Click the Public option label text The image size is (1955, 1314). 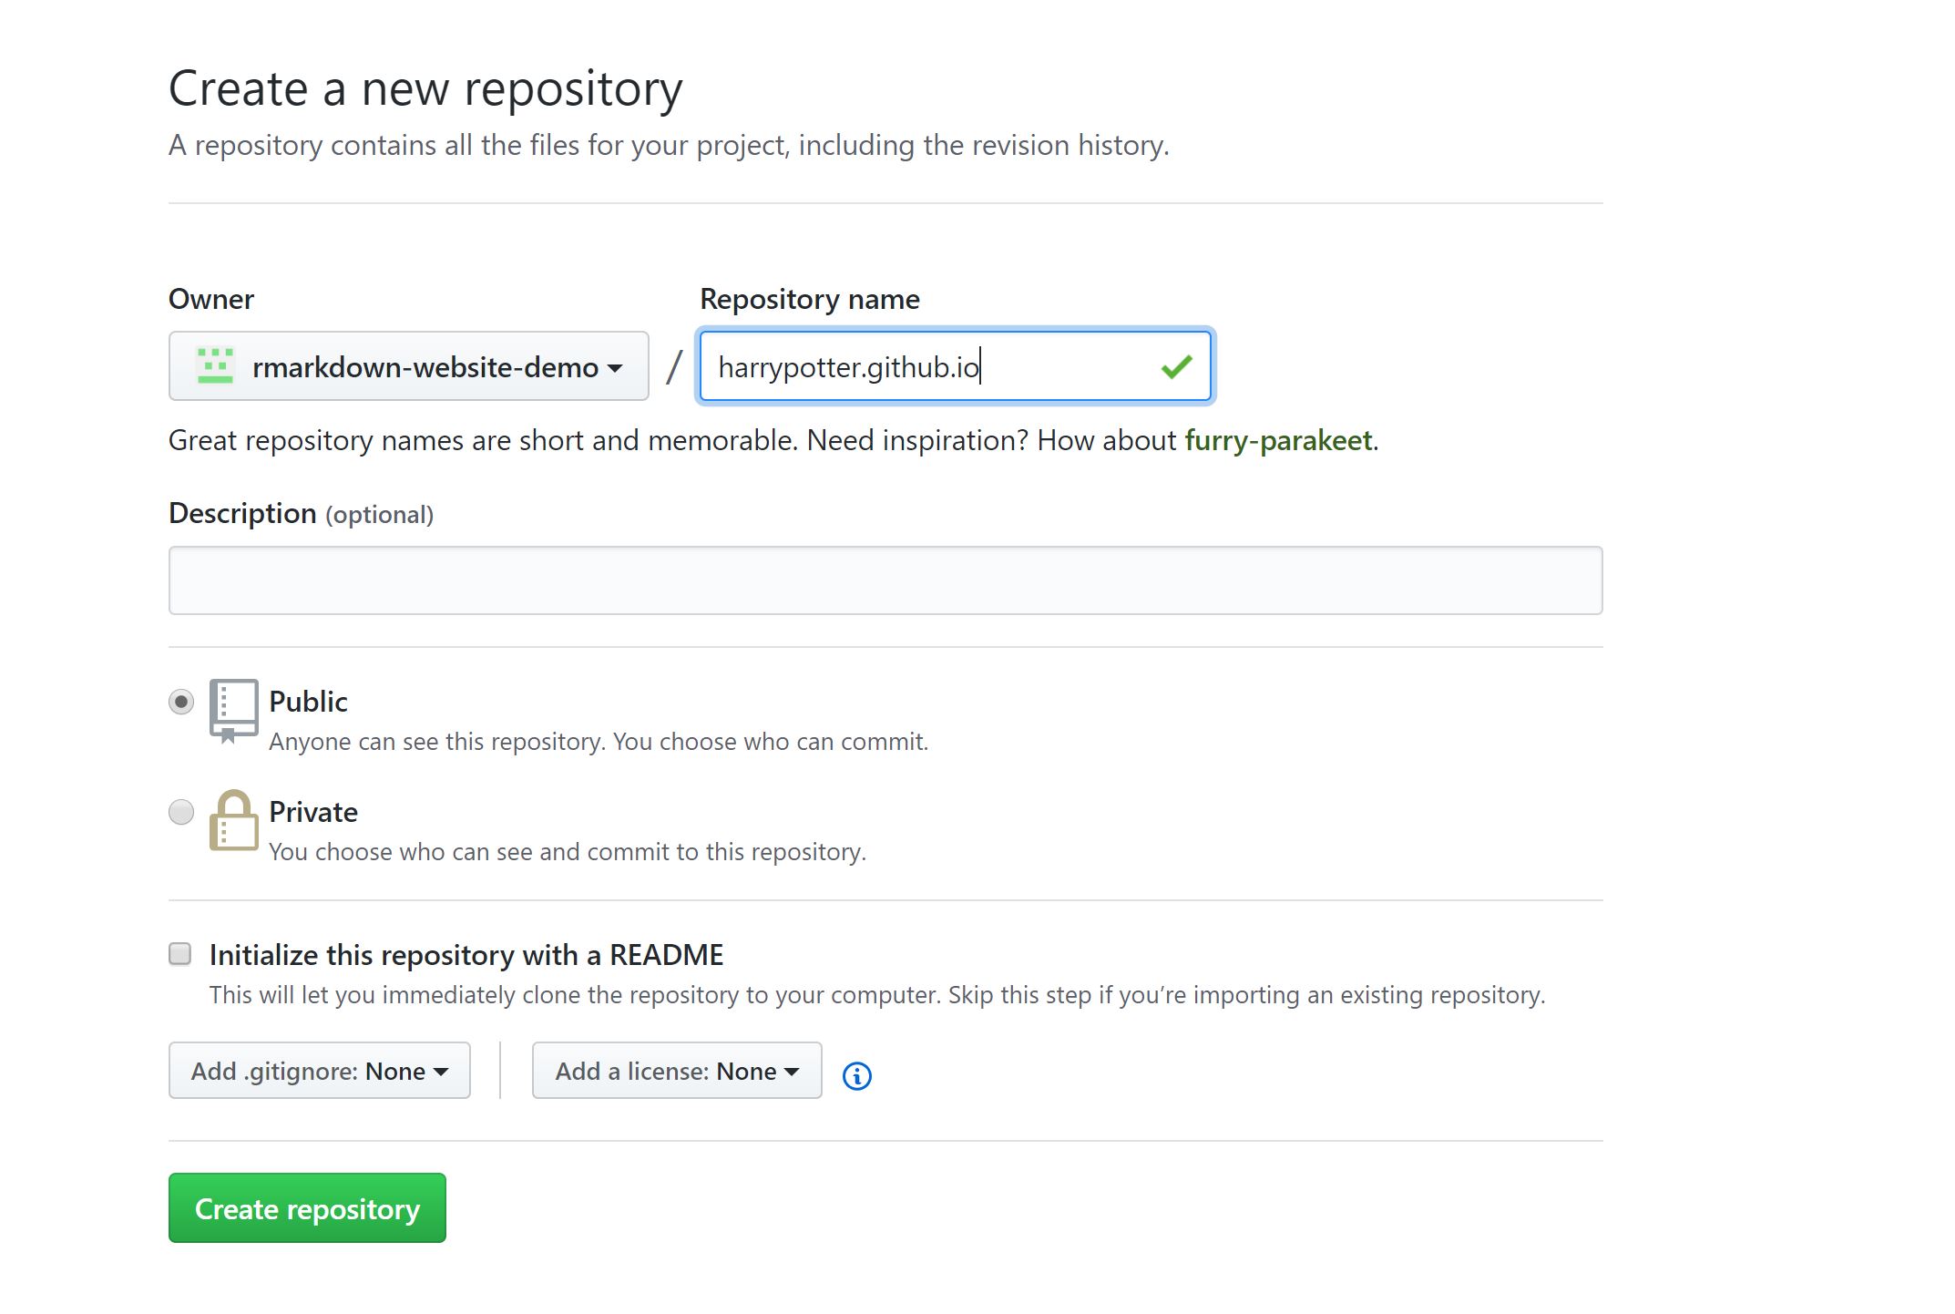308,702
